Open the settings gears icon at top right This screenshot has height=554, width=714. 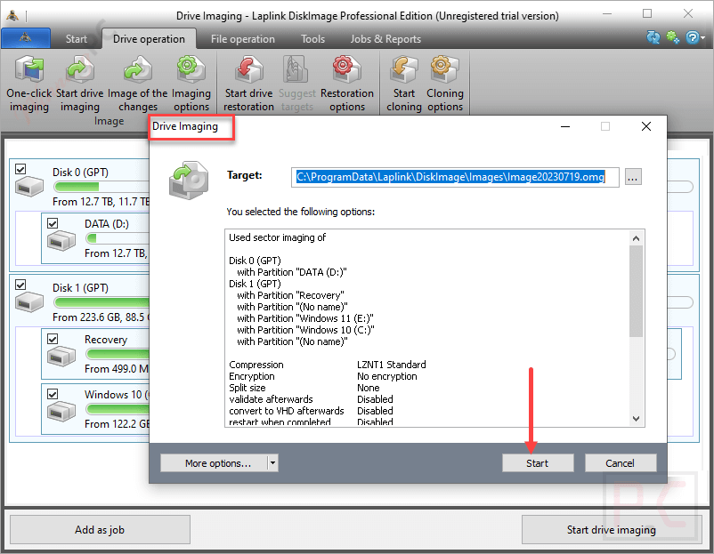(672, 37)
